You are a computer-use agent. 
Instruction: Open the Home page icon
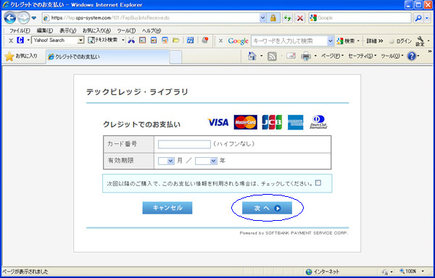pyautogui.click(x=252, y=56)
